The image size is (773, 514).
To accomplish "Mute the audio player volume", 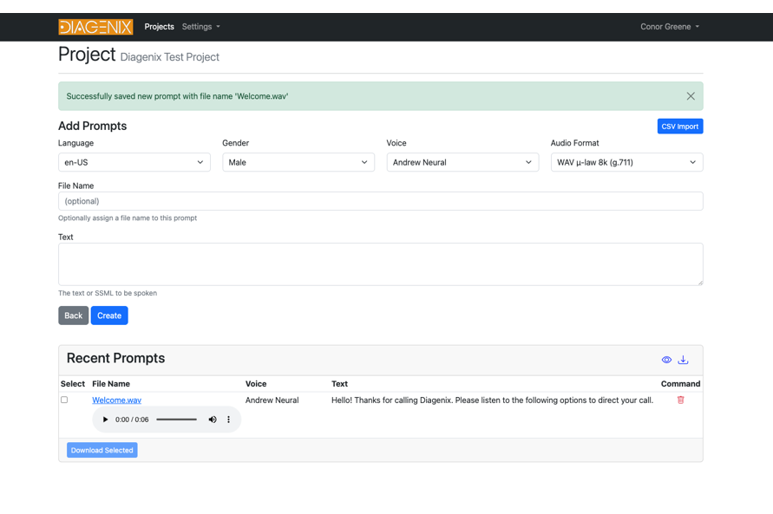I will pos(213,420).
